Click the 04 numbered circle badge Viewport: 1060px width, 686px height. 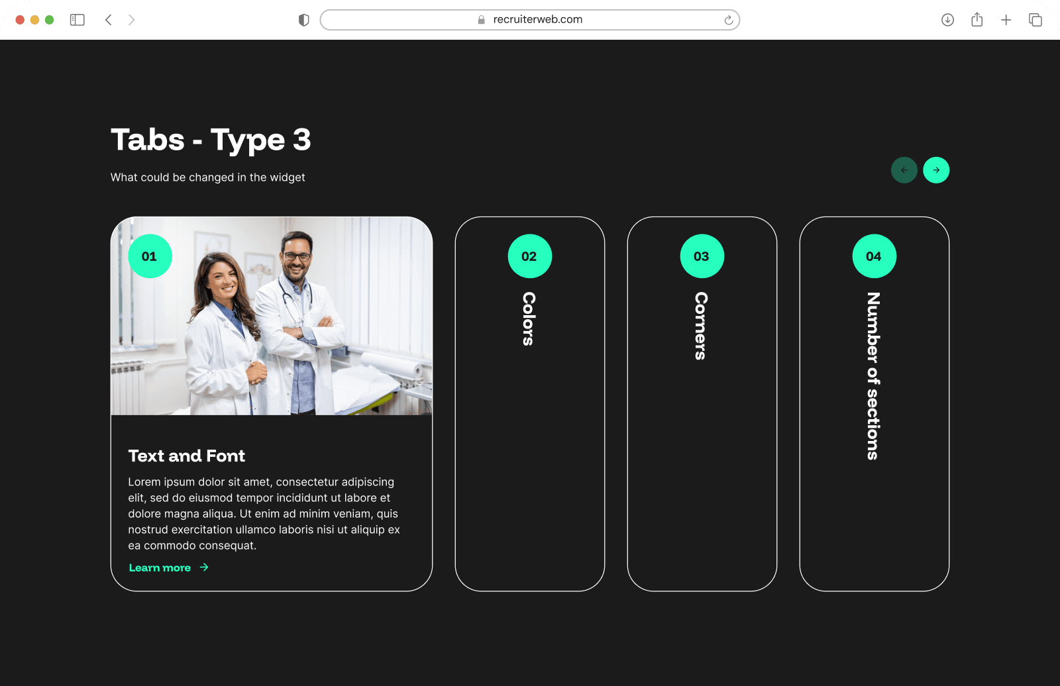[874, 256]
